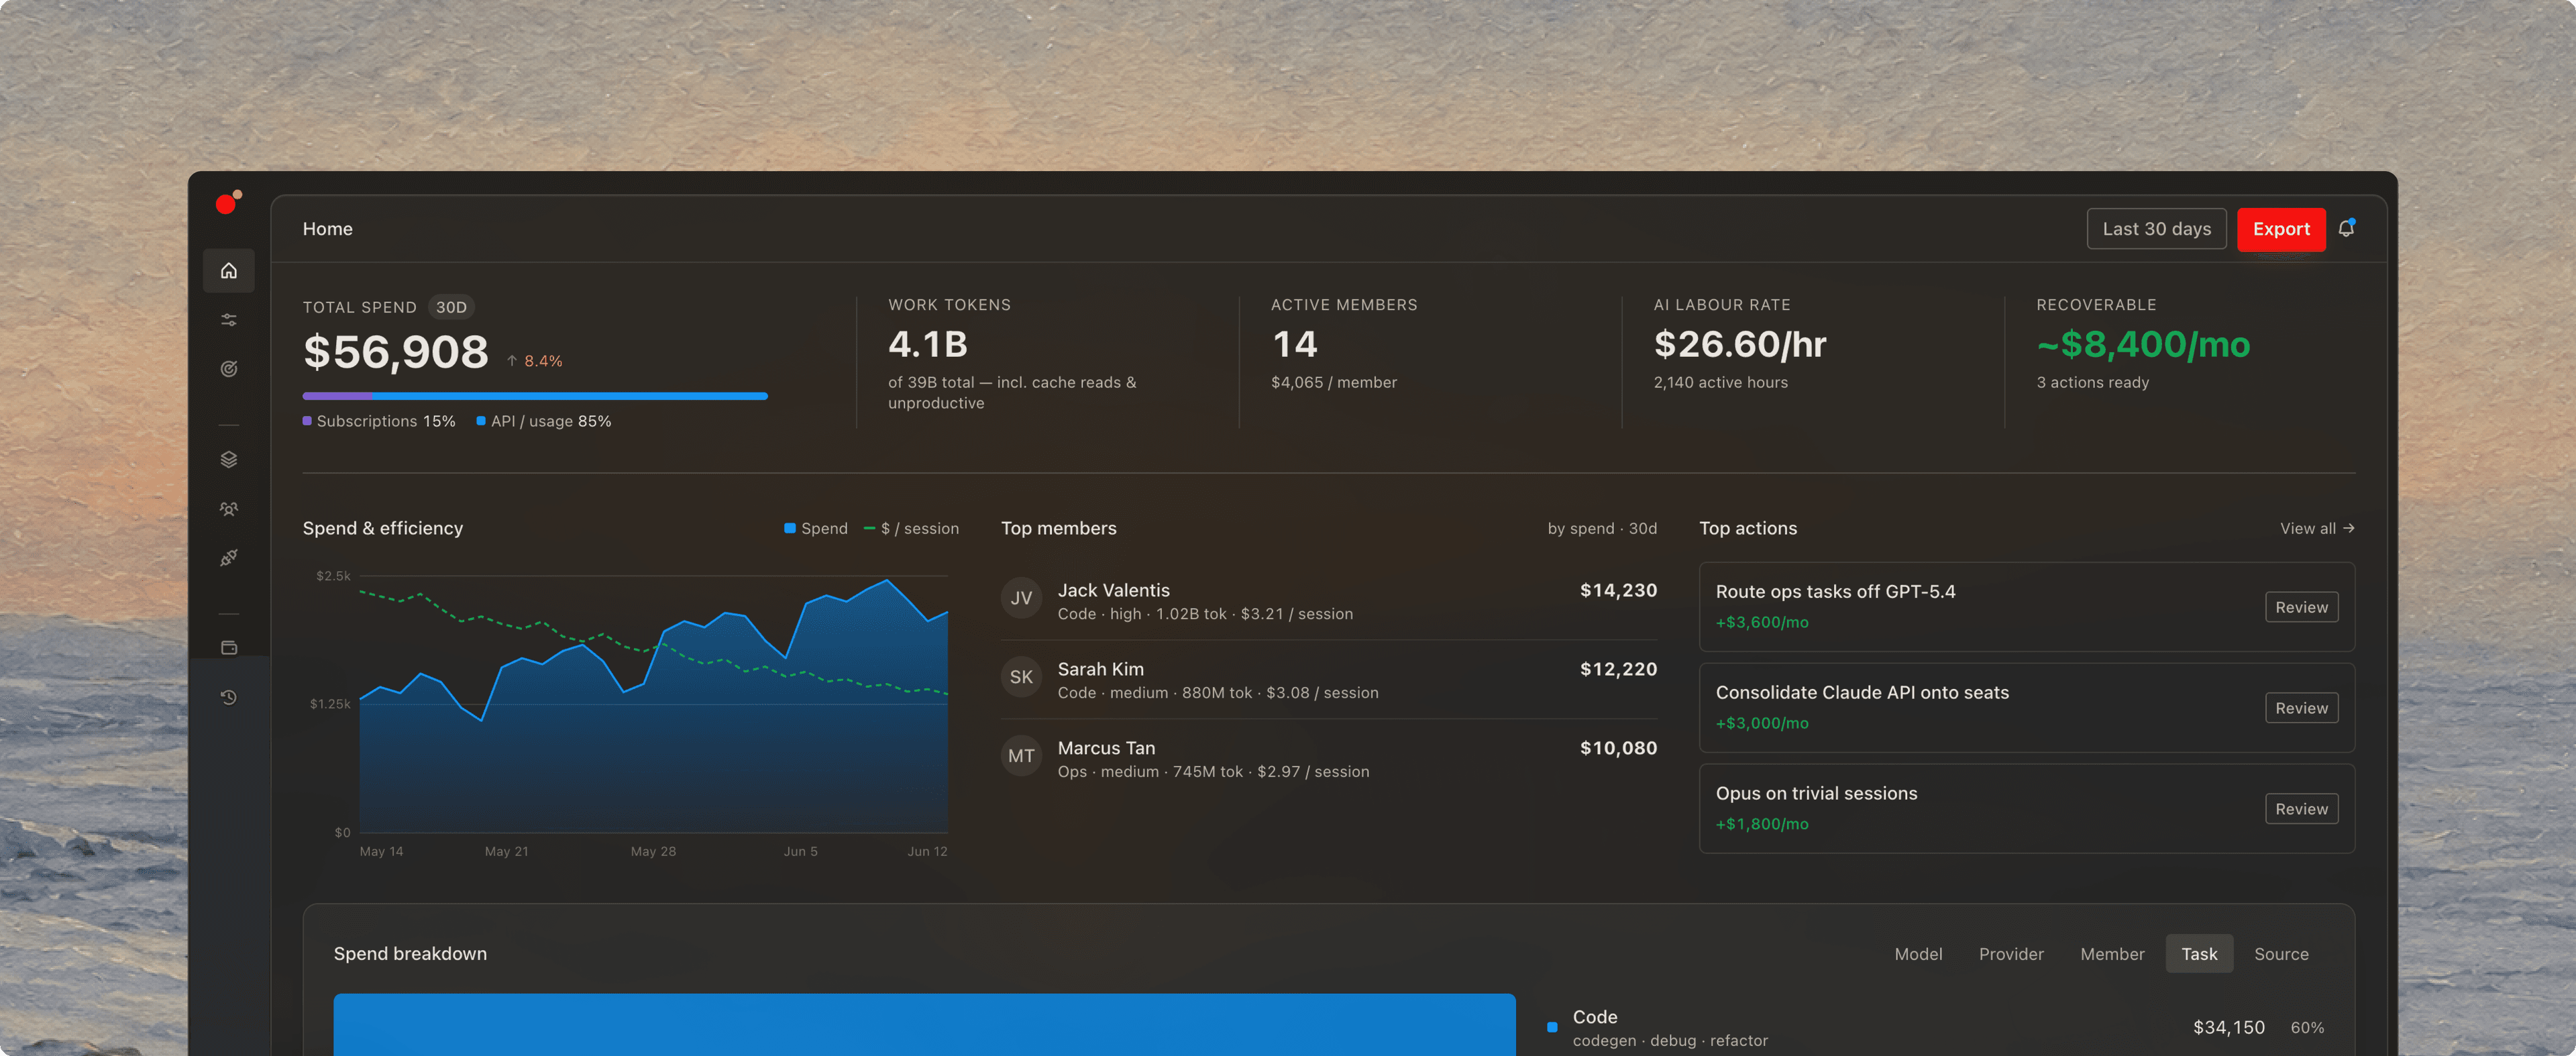Click the Subscriptions 15% legend item

(379, 421)
